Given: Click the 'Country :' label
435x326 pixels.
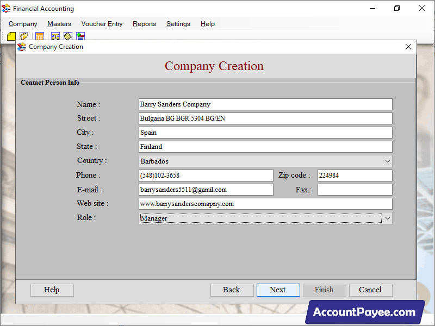Looking at the screenshot, I should [92, 160].
